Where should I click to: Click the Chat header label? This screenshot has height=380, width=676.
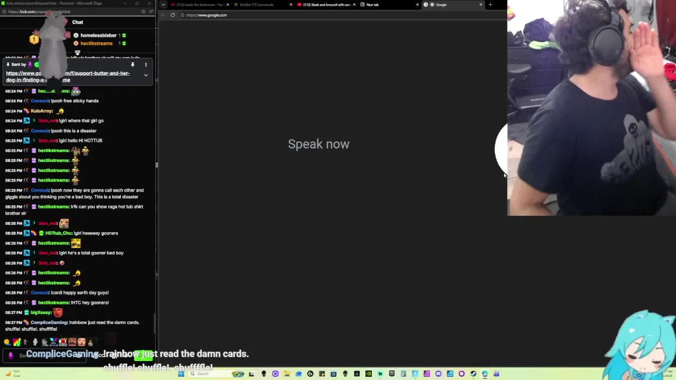coord(78,22)
